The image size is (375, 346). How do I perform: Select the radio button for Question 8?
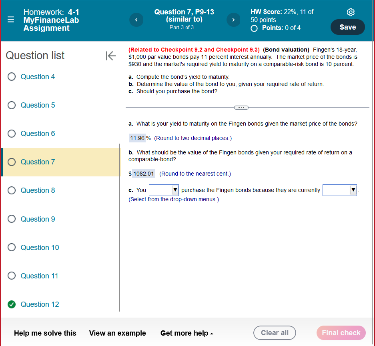[x=12, y=190]
